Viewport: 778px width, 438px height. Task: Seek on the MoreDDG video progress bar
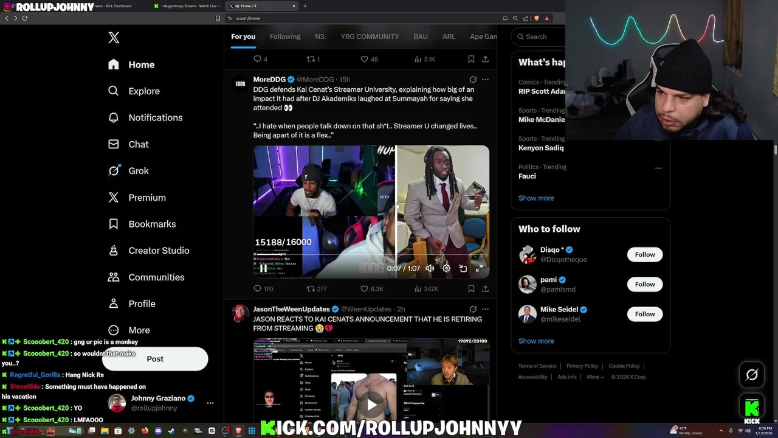point(371,255)
